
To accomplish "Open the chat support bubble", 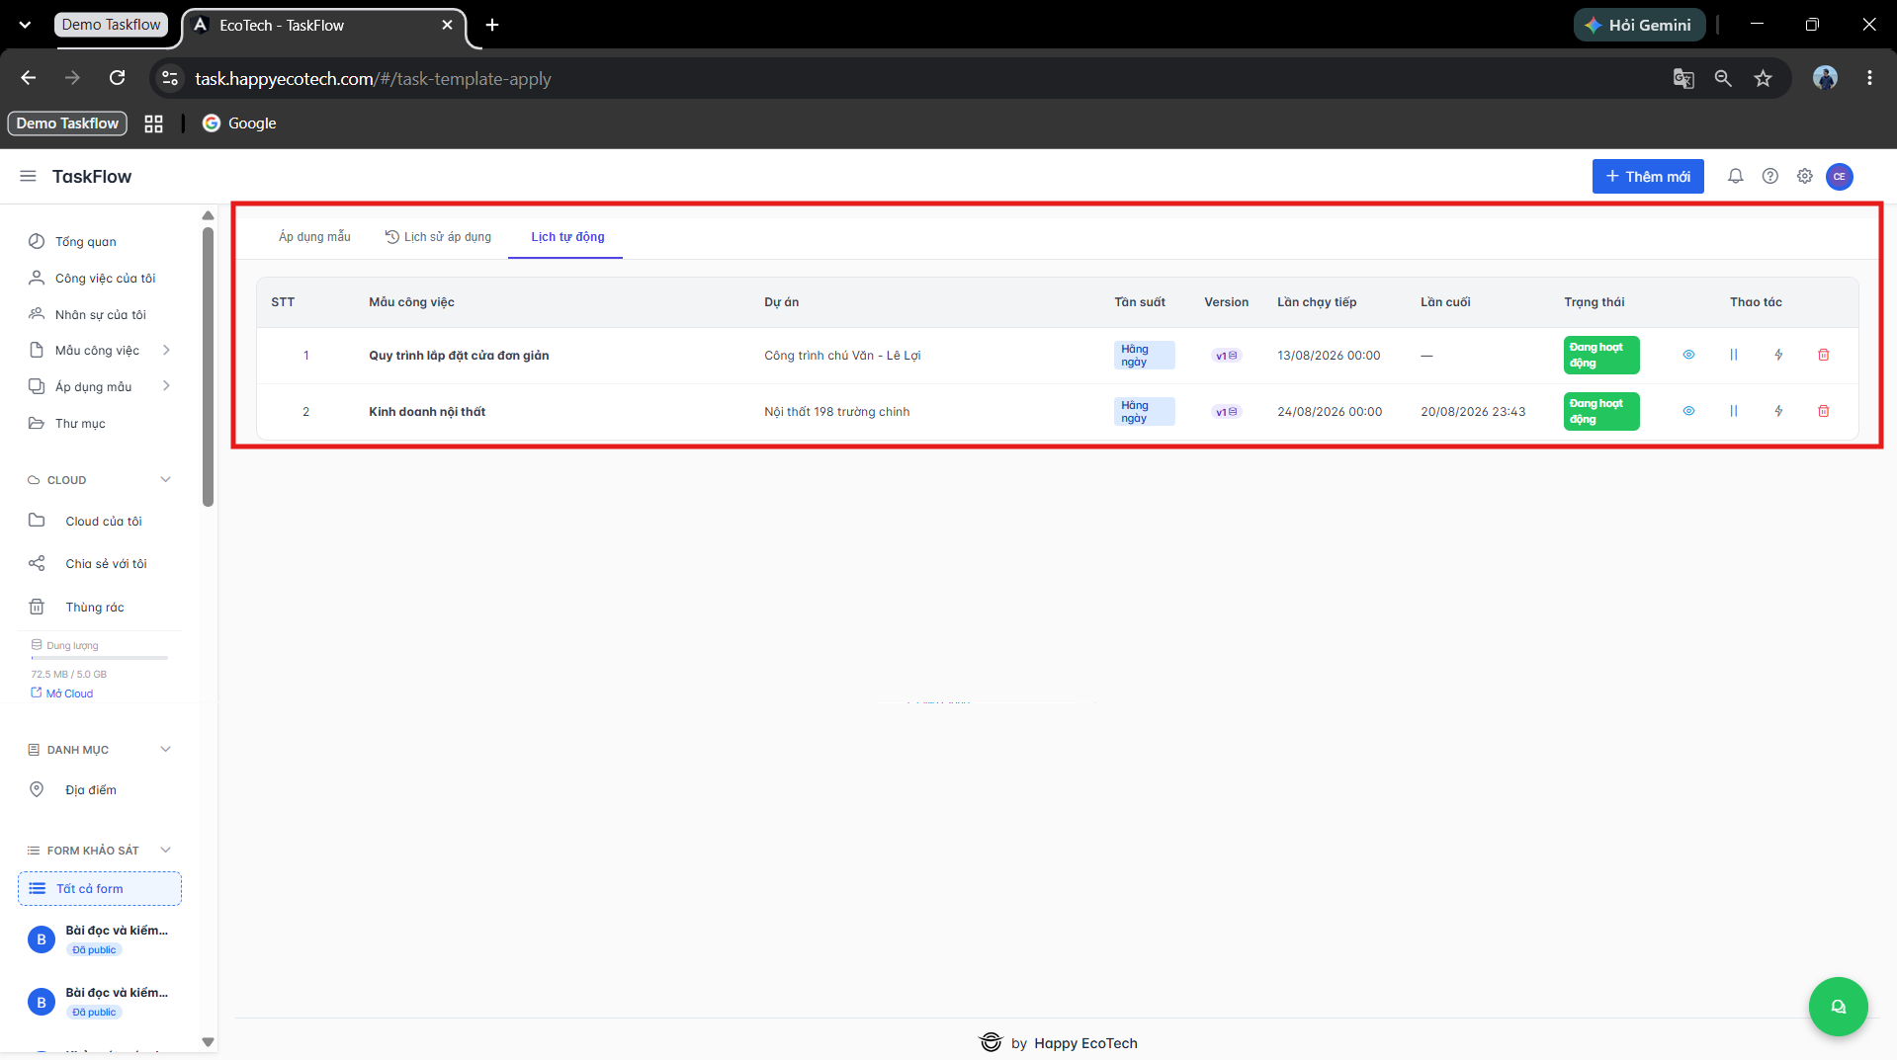I will 1838,1007.
